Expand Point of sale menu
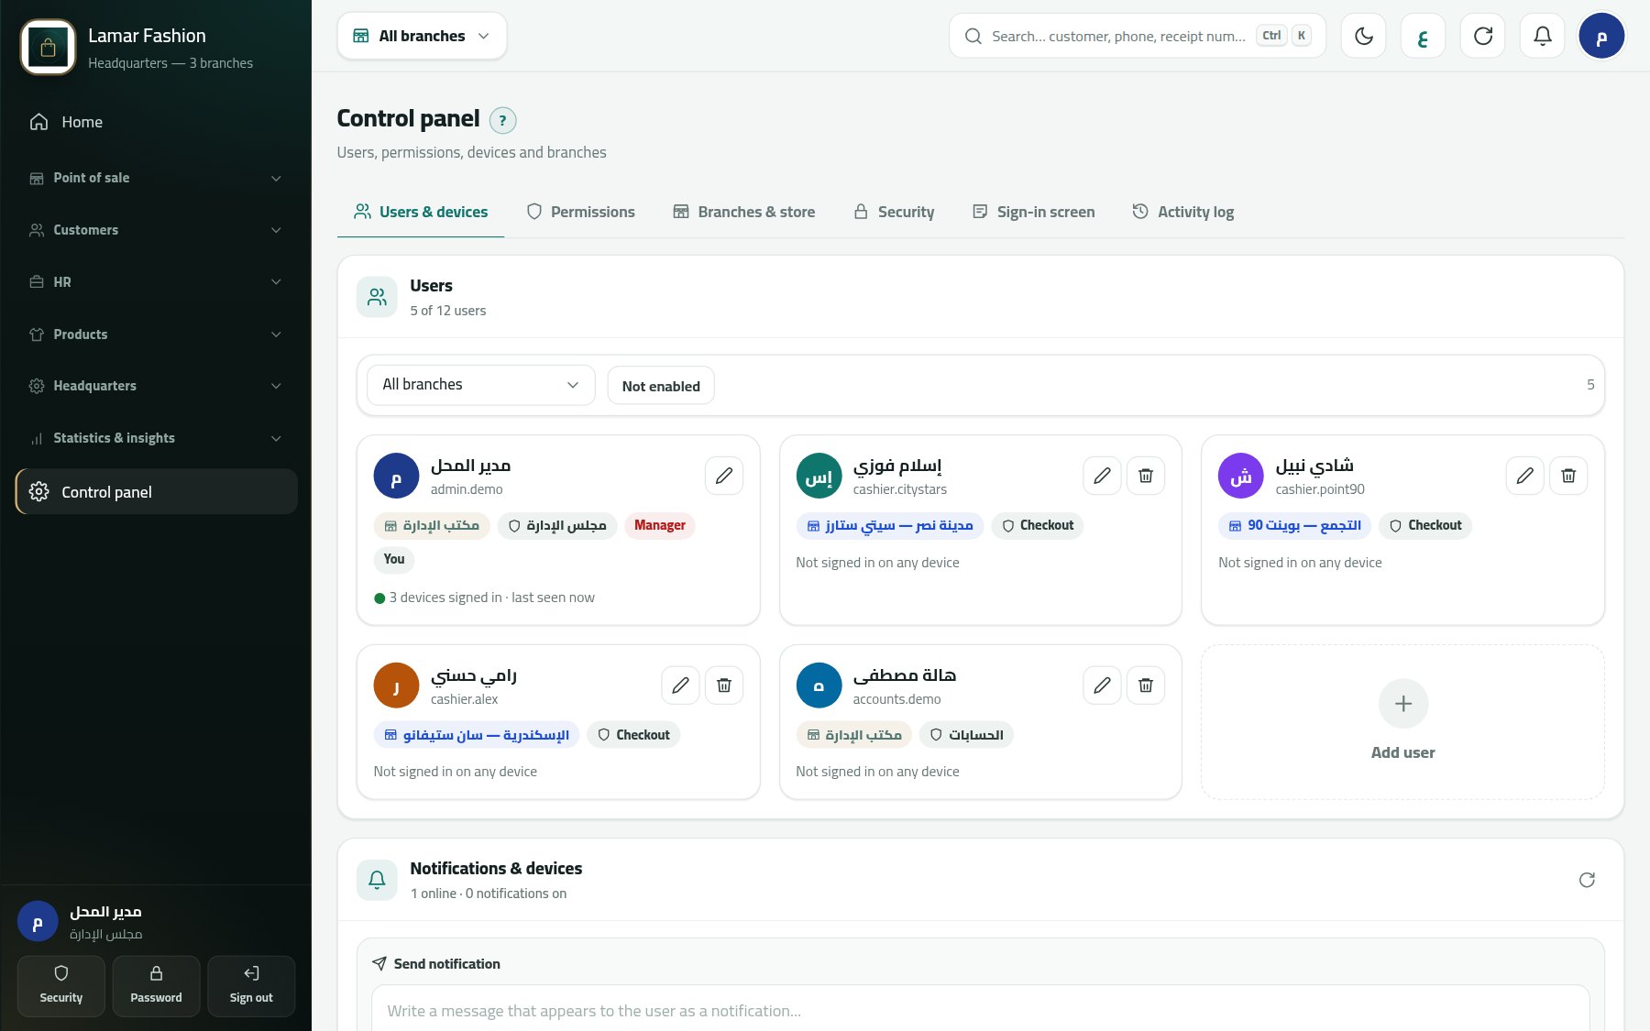Image resolution: width=1650 pixels, height=1031 pixels. point(156,178)
